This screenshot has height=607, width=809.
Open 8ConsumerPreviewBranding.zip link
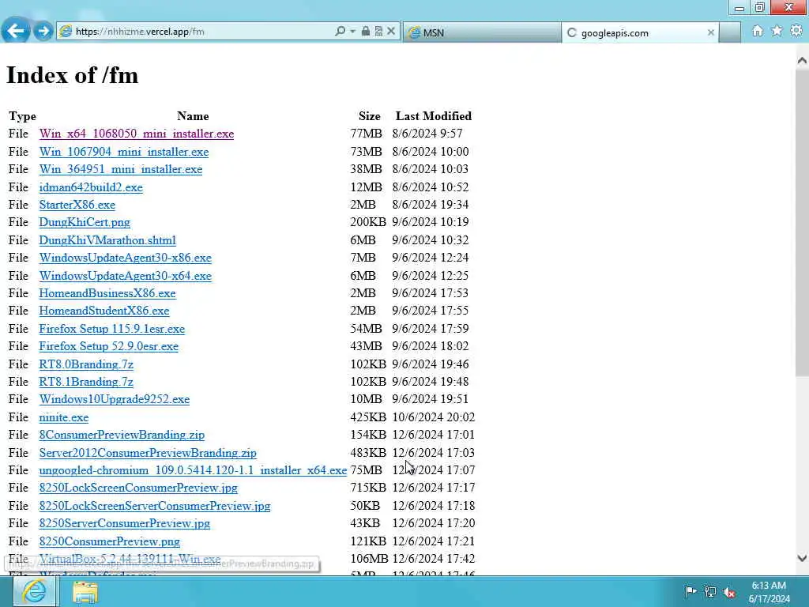tap(122, 435)
